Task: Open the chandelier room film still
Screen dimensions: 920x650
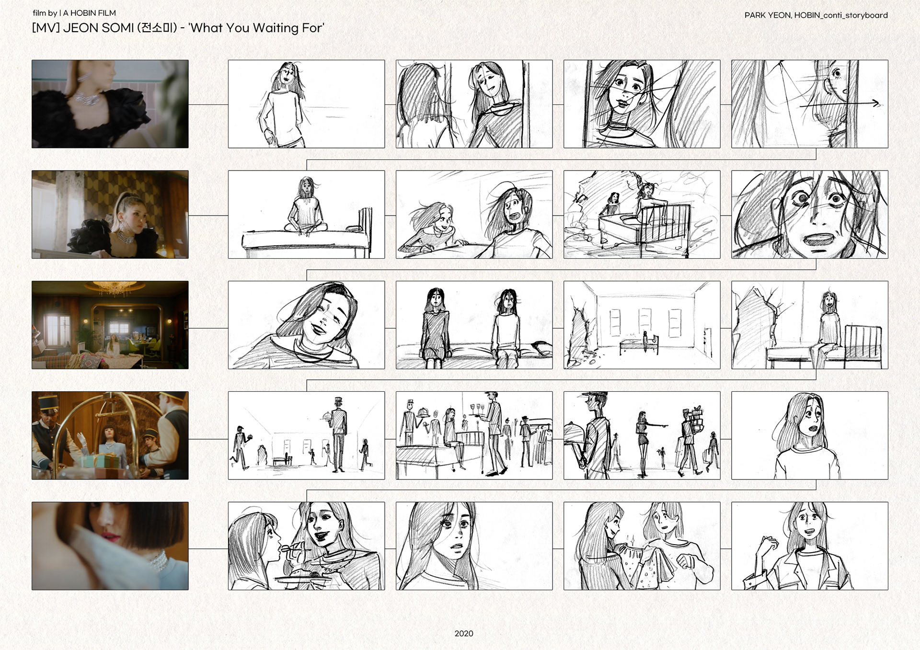Action: (x=110, y=325)
